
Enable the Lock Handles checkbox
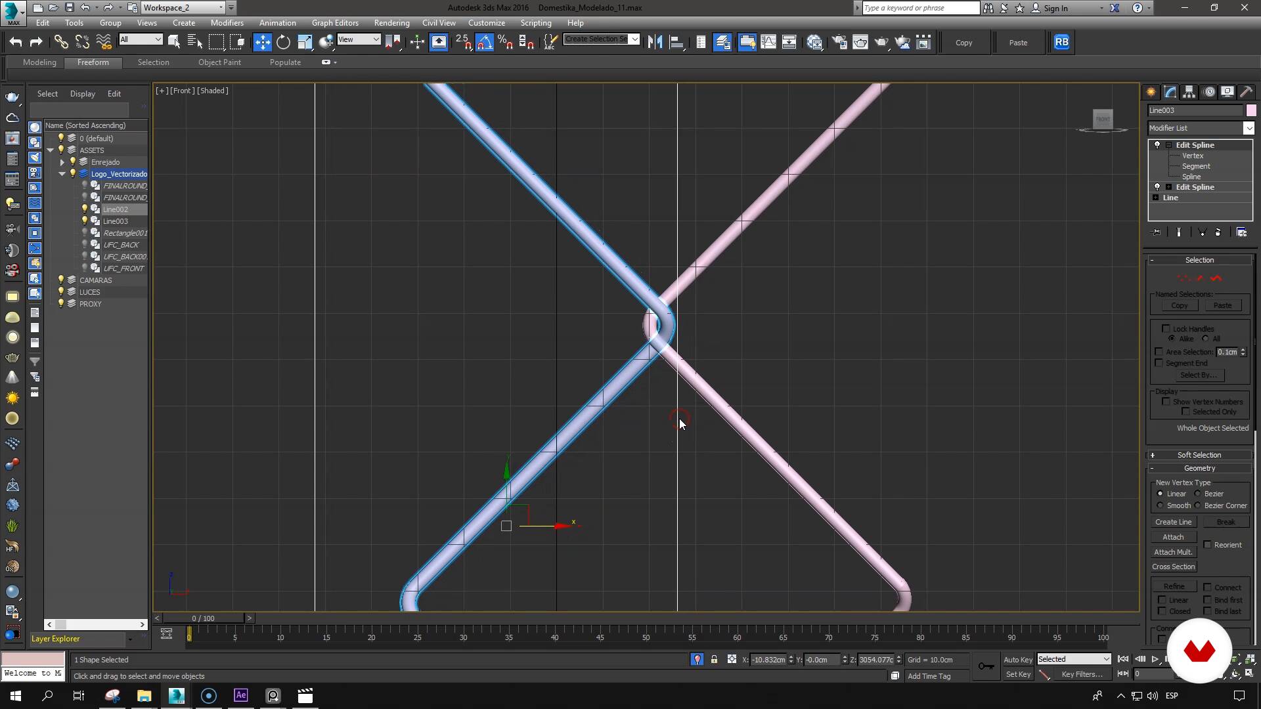(x=1166, y=328)
